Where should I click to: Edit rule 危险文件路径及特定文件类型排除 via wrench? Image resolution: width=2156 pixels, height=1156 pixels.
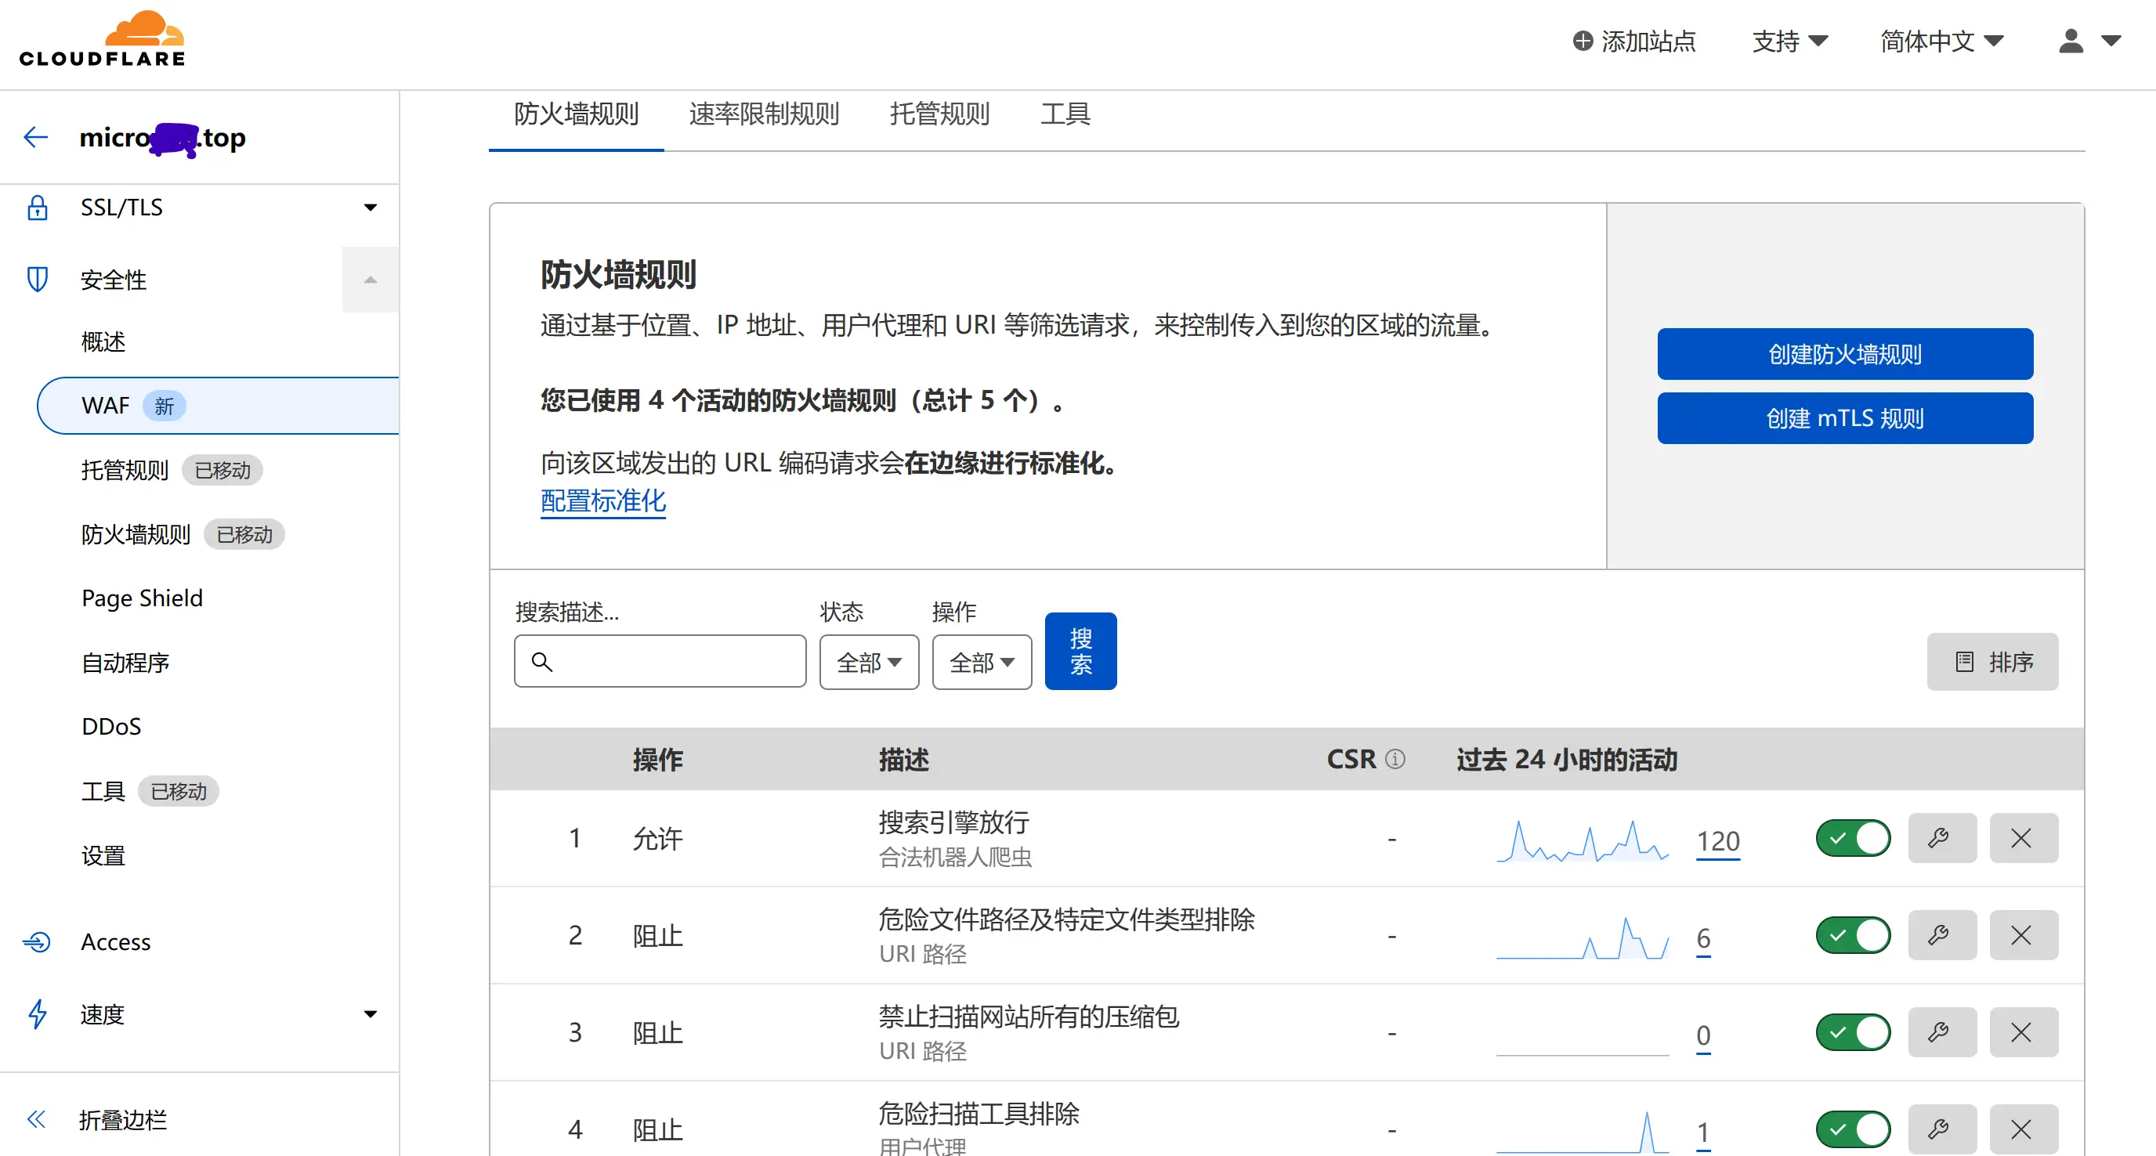click(x=1942, y=935)
